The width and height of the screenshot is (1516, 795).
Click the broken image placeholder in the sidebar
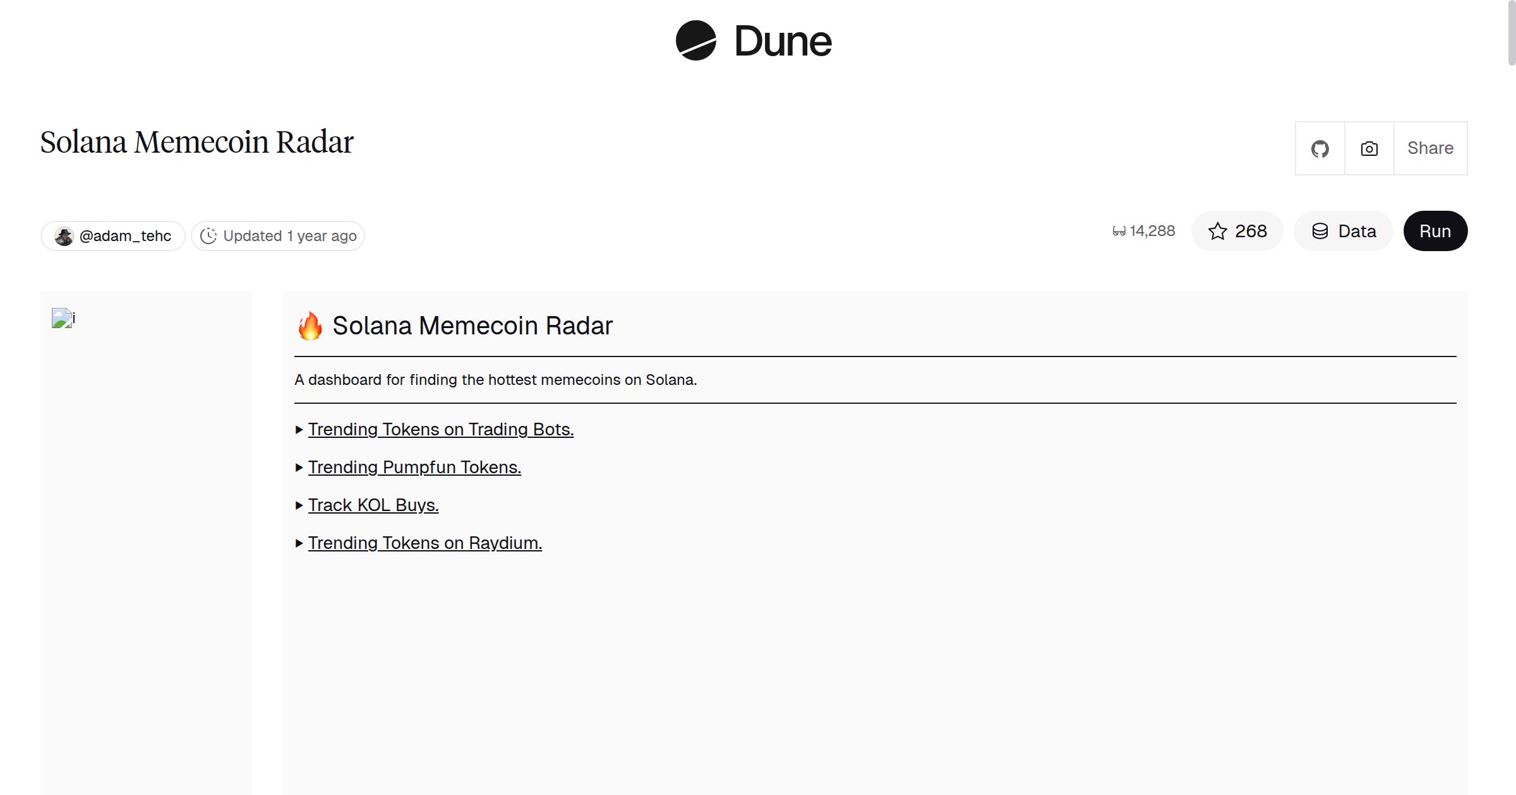click(63, 319)
